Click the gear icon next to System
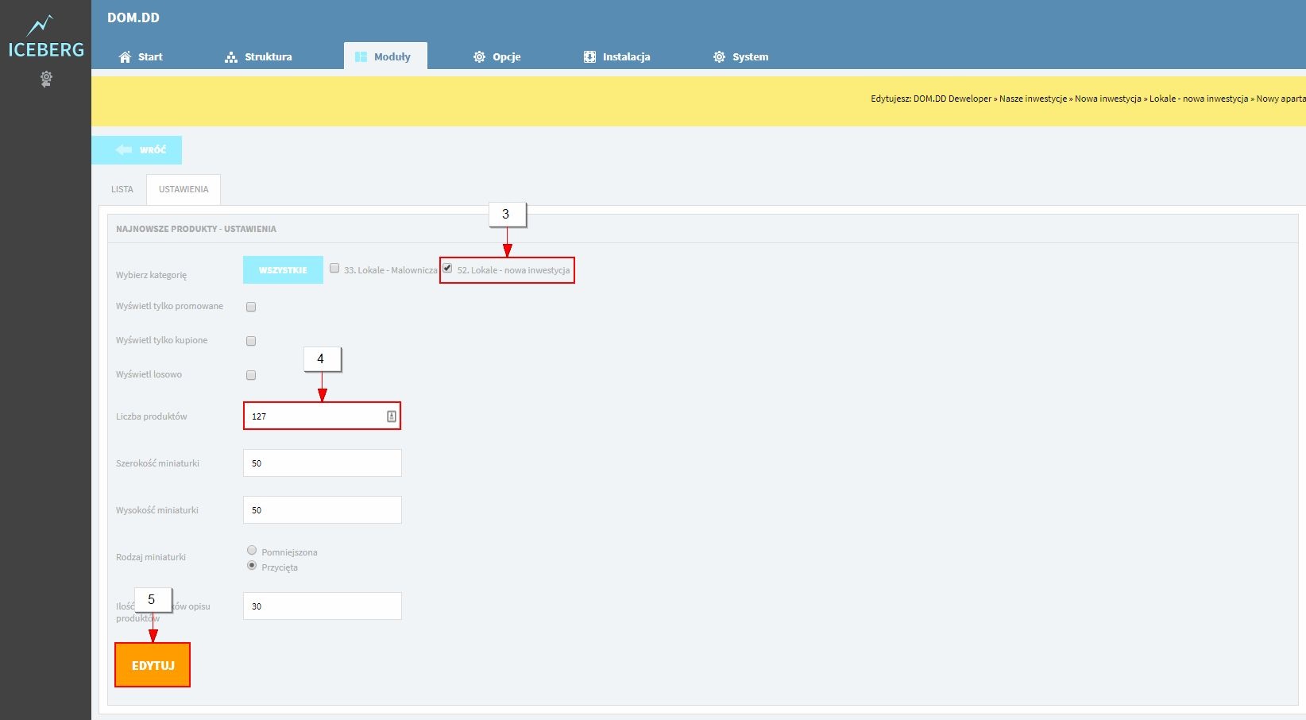The image size is (1306, 720). [x=719, y=56]
